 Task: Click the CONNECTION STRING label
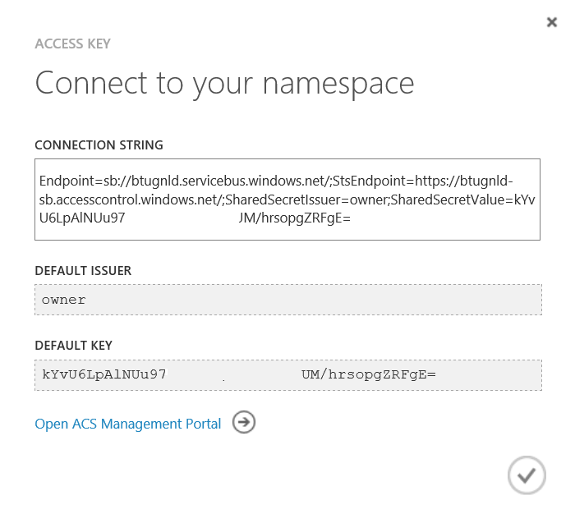[99, 145]
